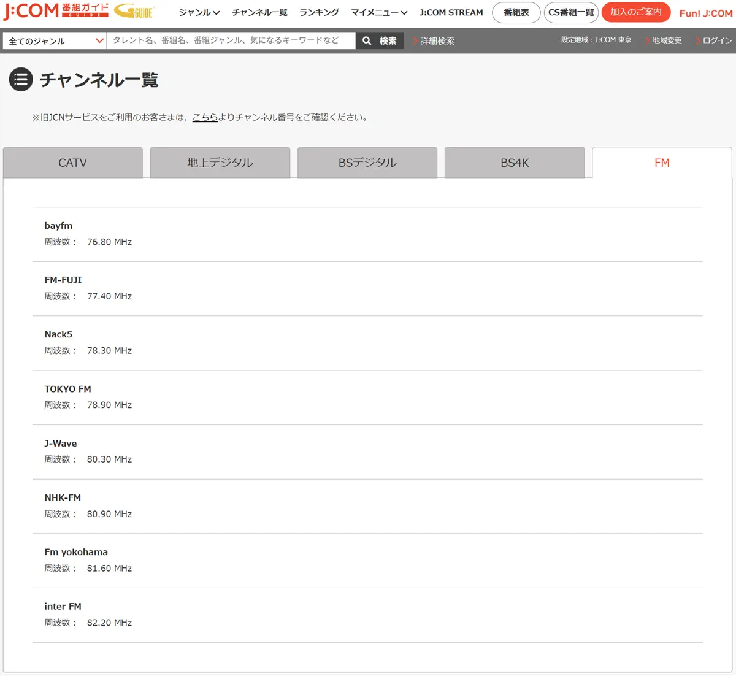The height and width of the screenshot is (676, 736).
Task: Expand the ジャンル dropdown menu
Action: coord(199,12)
